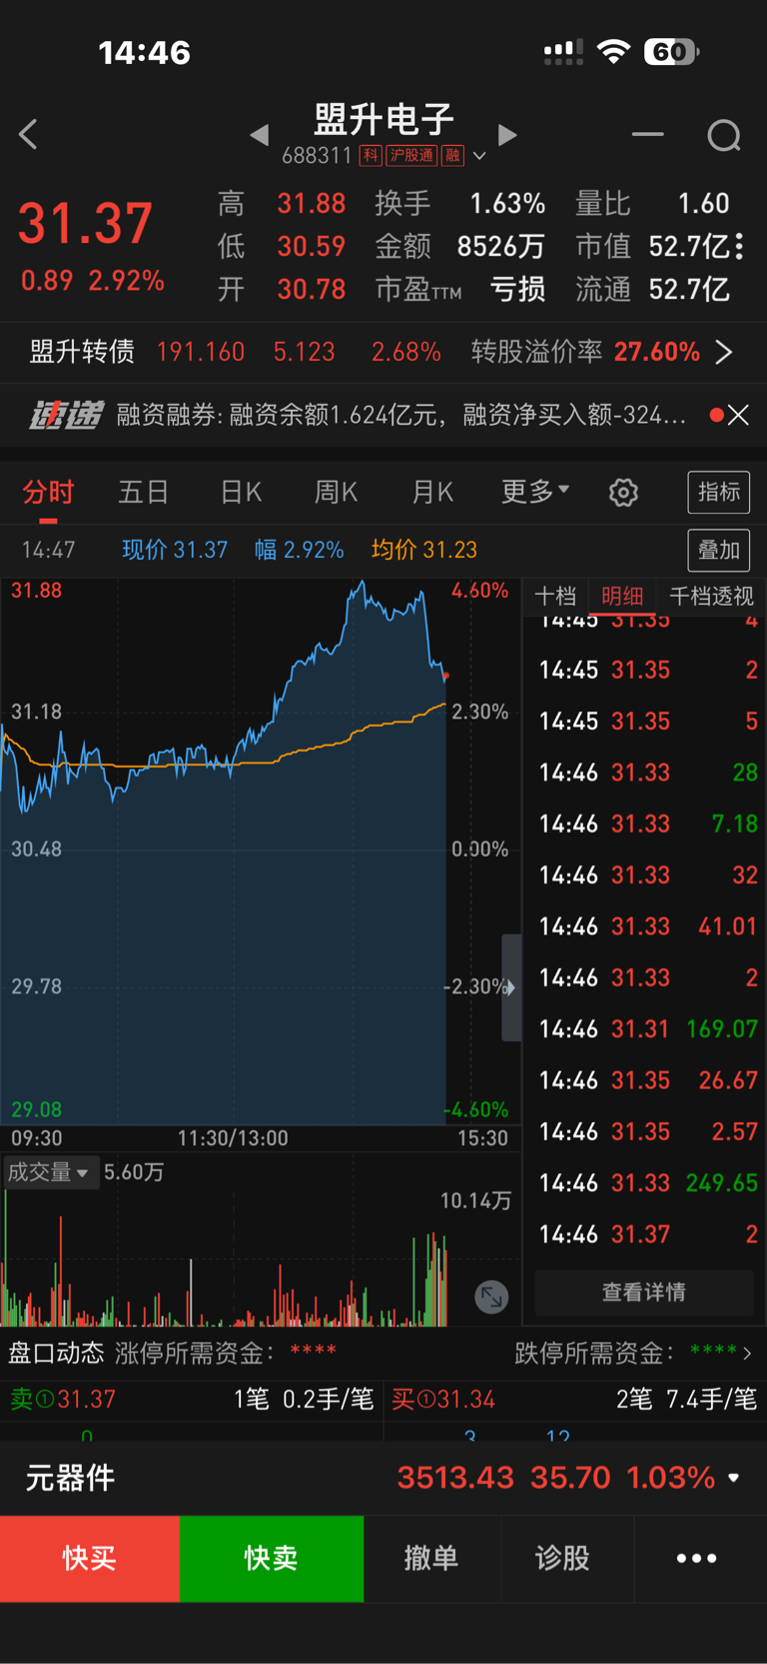Image resolution: width=767 pixels, height=1664 pixels.
Task: Collapse the side panel with handle arrow
Action: tap(510, 987)
